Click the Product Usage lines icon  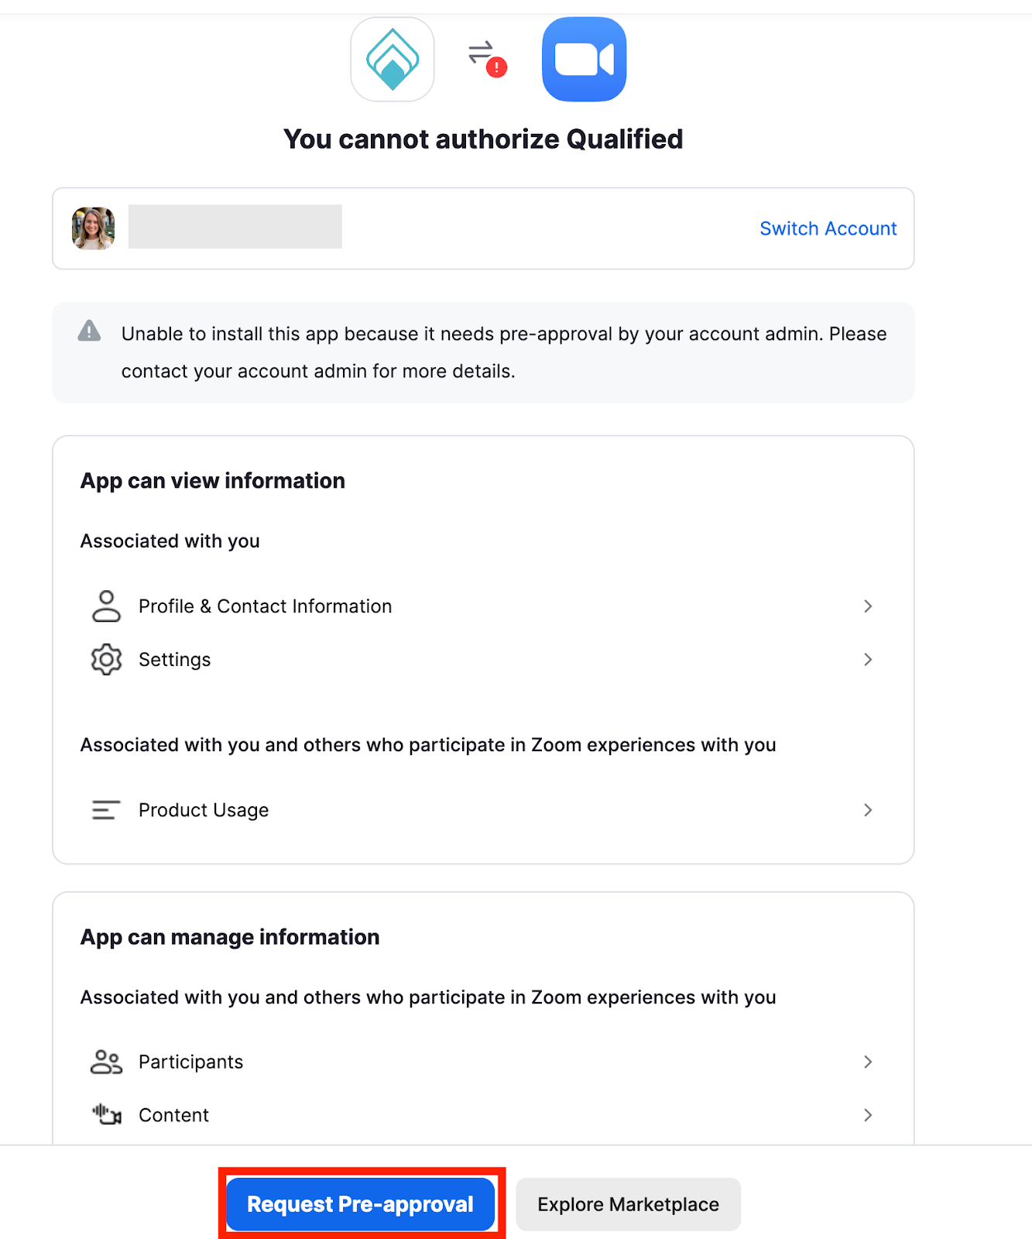(106, 810)
